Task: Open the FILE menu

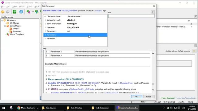Action: (x=3, y=6)
